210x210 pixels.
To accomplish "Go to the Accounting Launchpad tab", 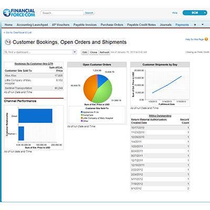I will coord(32,25).
